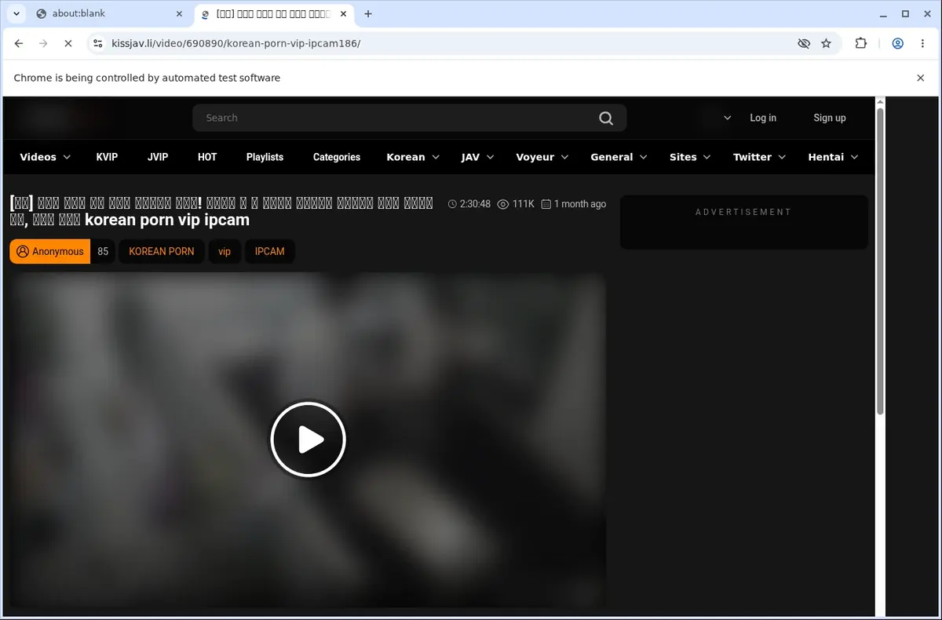Close the active video page tab
The image size is (942, 620).
tap(343, 13)
